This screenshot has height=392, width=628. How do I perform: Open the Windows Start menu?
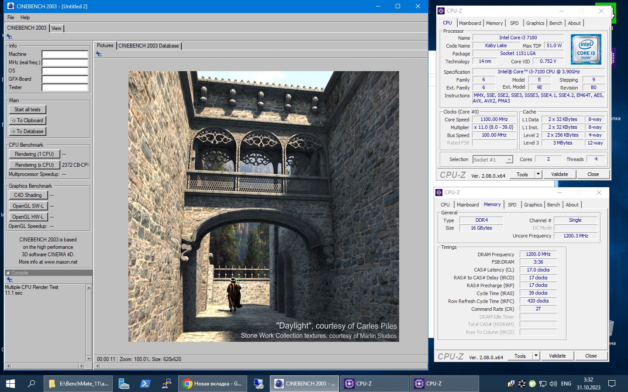tap(10, 384)
